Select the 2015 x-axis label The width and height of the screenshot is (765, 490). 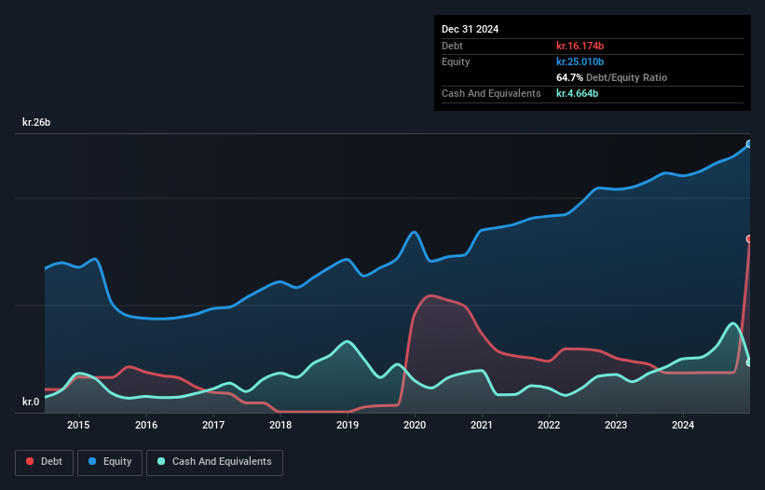[78, 425]
